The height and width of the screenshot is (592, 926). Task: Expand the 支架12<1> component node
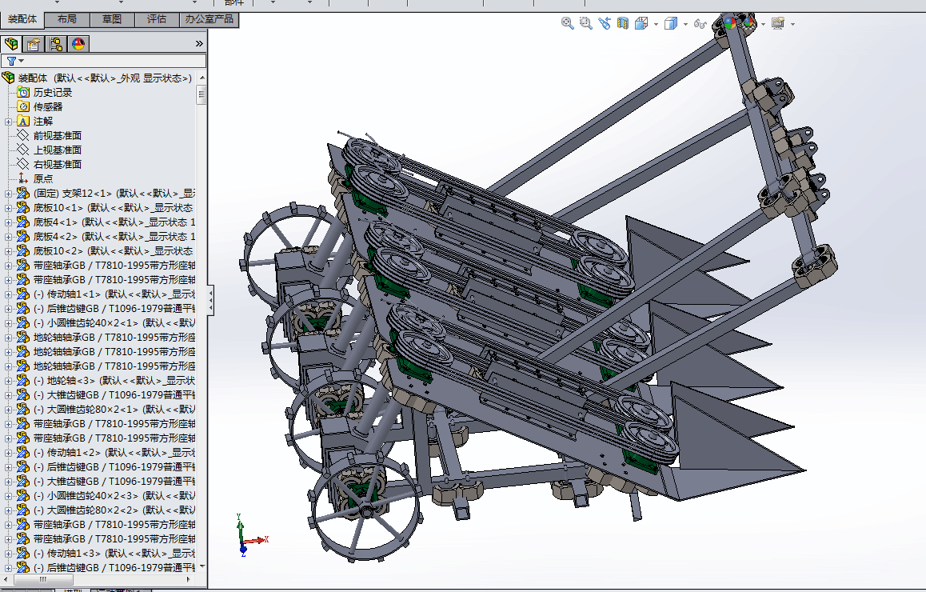click(x=9, y=194)
